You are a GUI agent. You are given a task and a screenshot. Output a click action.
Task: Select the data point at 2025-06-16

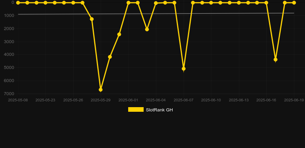point(266,3)
